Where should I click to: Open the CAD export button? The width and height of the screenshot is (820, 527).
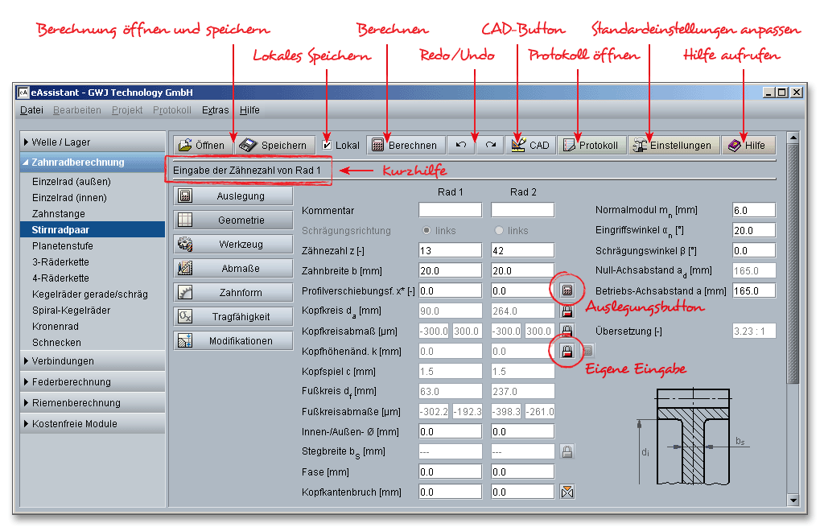(529, 146)
